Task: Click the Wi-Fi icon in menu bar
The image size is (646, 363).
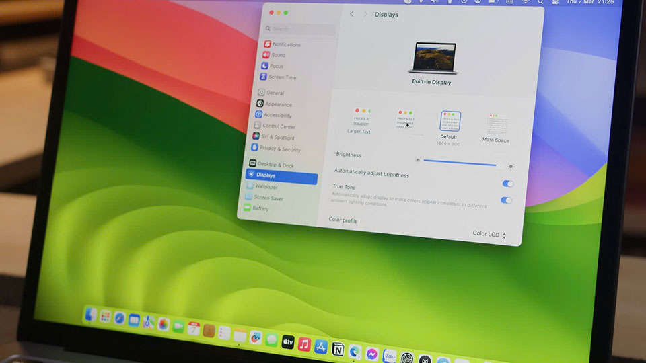Action: (526, 2)
